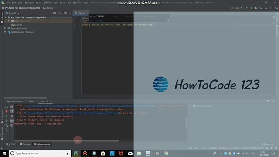The height and width of the screenshot is (157, 279).
Task: Click the console horizontal scrollbar
Action: tap(67, 141)
